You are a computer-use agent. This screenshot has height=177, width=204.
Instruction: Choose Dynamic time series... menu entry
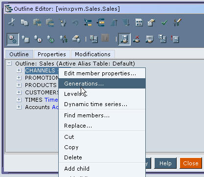point(102,104)
